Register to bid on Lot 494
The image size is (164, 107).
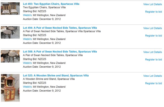point(153,36)
